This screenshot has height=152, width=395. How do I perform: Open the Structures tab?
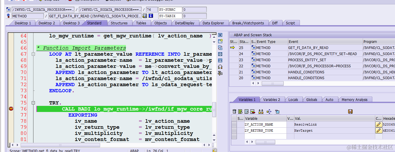click(119, 23)
